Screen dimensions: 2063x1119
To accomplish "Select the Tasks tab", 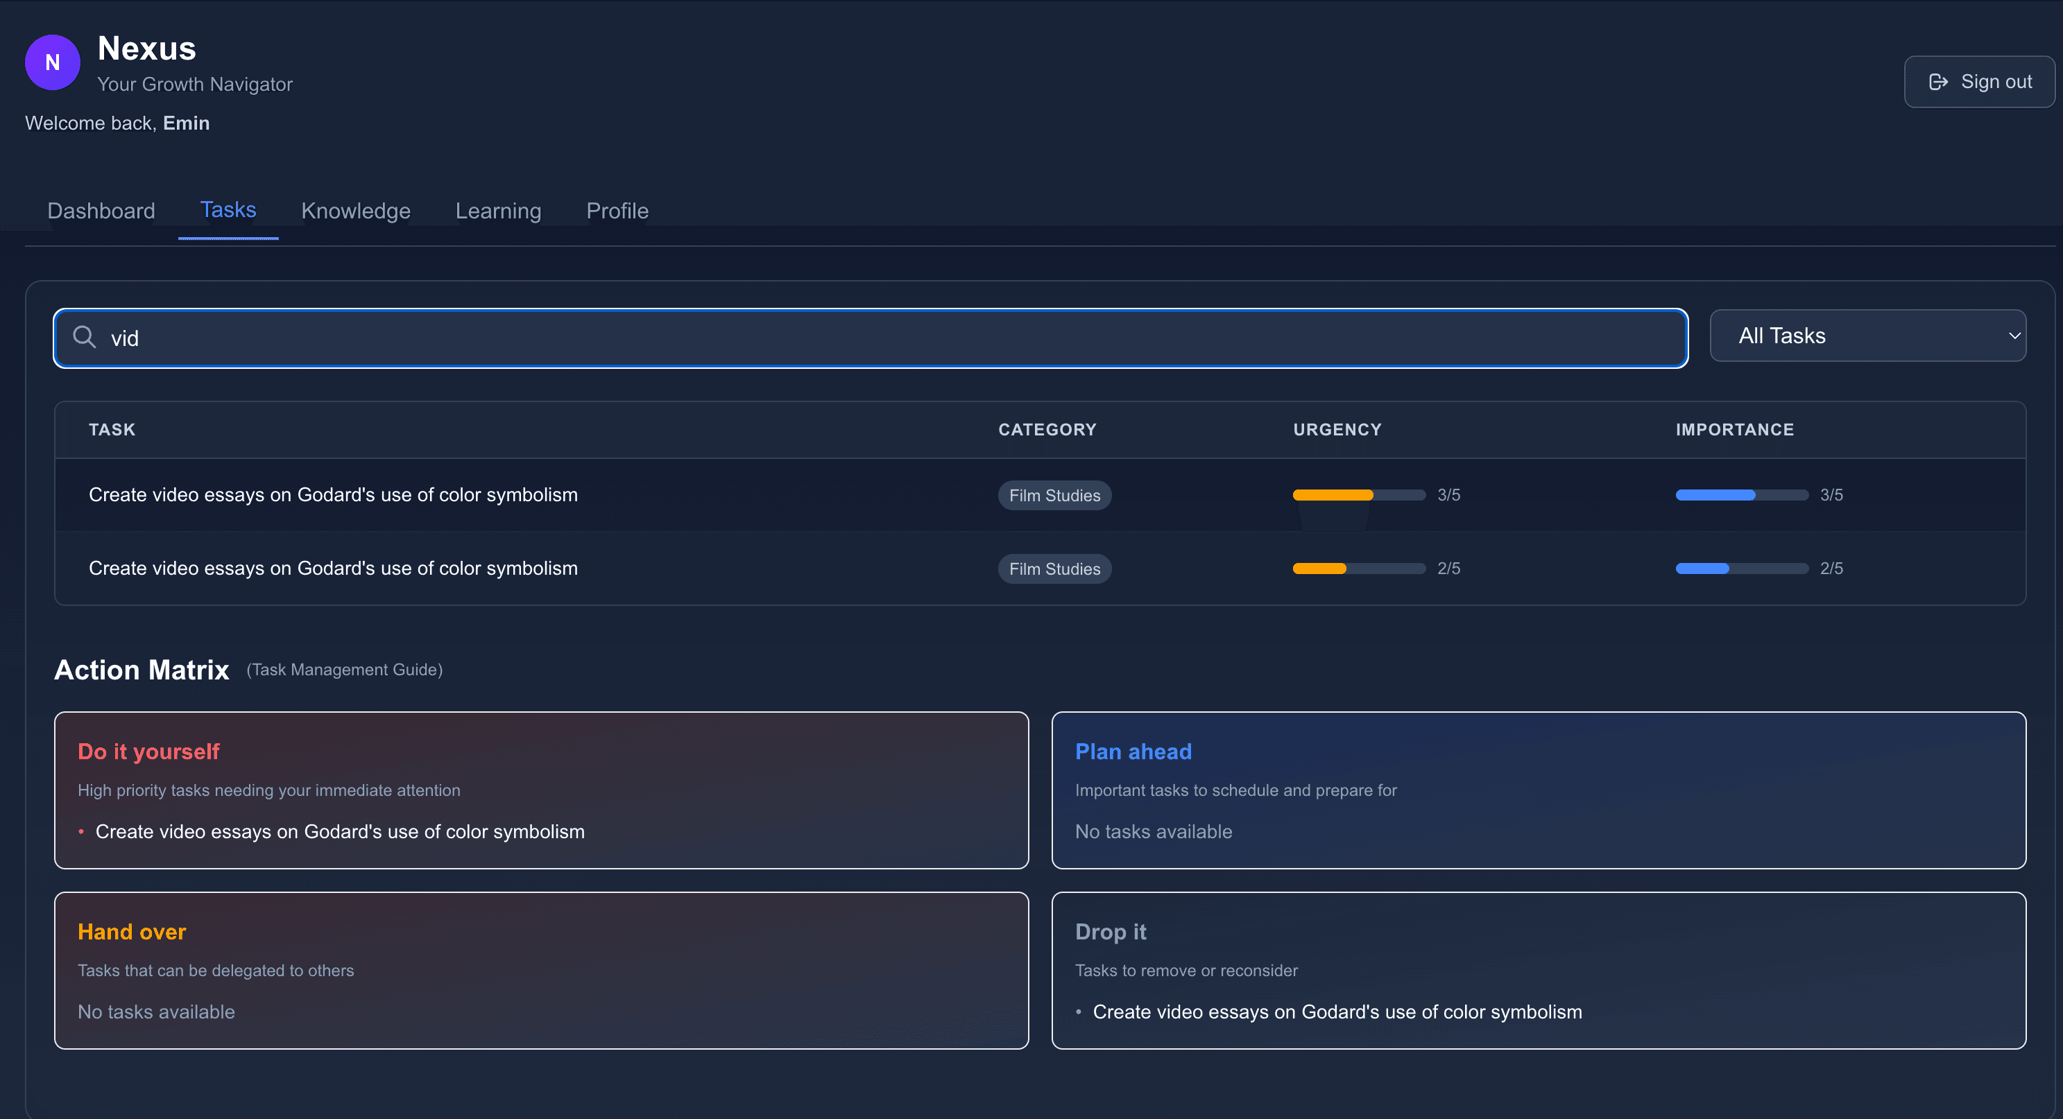I will 228,209.
